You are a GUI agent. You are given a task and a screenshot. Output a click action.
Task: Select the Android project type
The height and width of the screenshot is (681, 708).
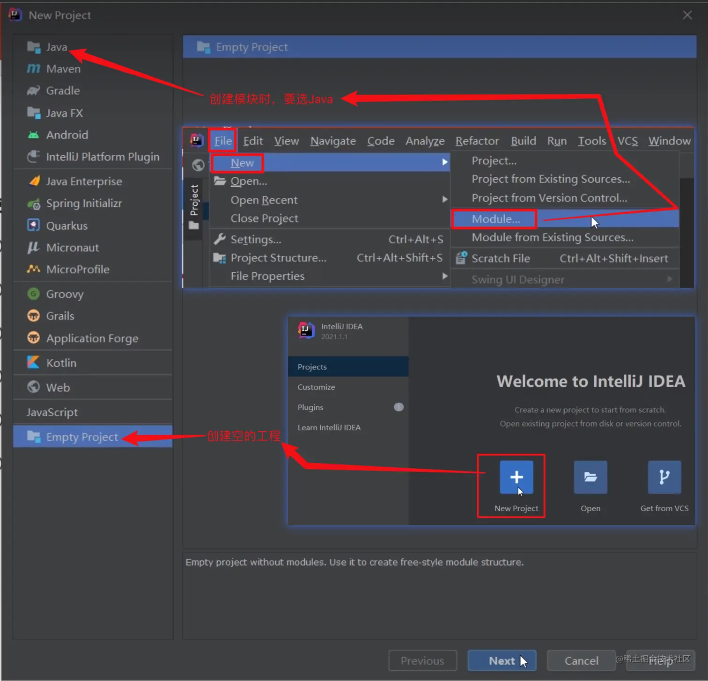pyautogui.click(x=93, y=135)
